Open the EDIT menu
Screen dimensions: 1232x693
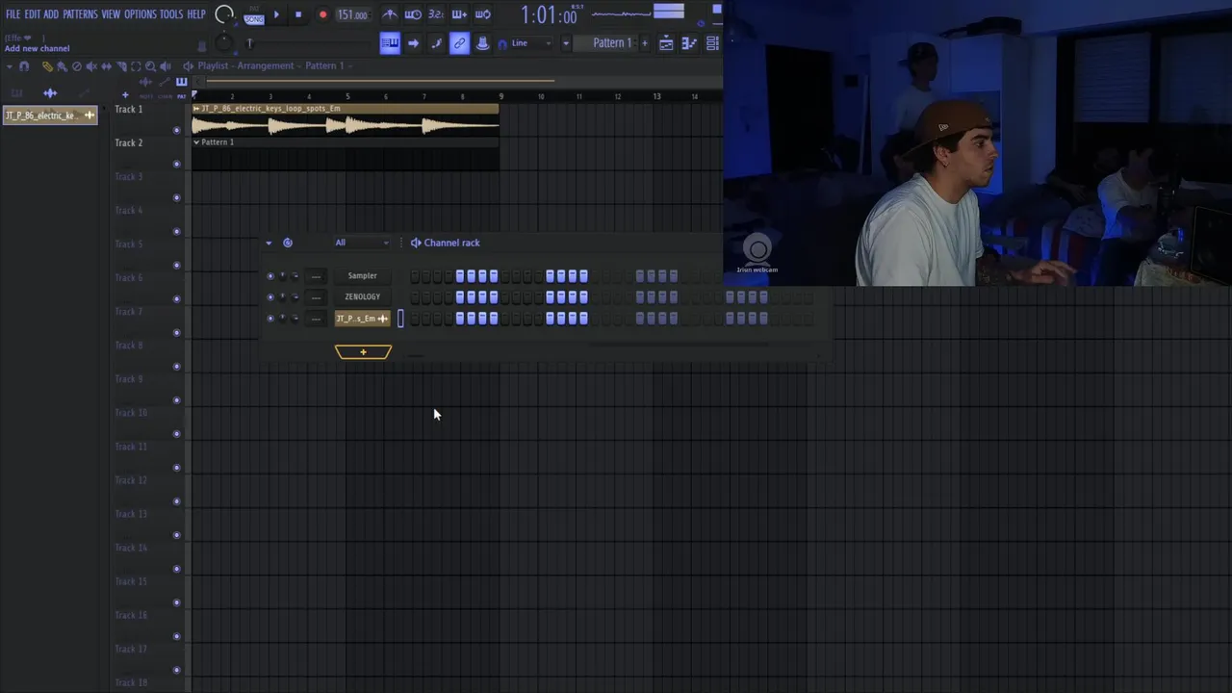coord(33,14)
